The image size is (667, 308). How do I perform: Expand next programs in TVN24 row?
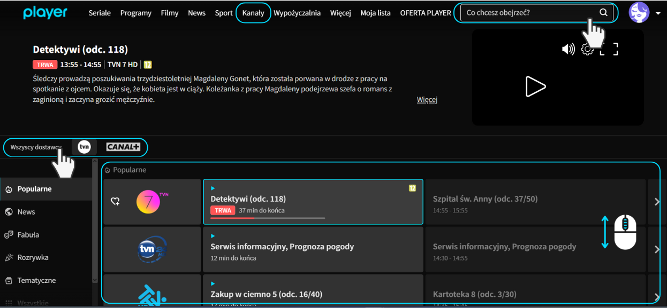[657, 249]
